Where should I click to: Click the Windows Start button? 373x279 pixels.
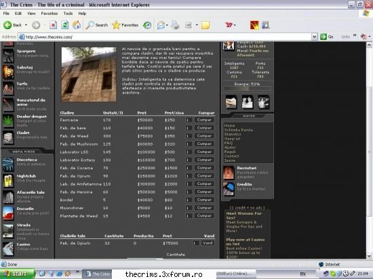(17, 274)
